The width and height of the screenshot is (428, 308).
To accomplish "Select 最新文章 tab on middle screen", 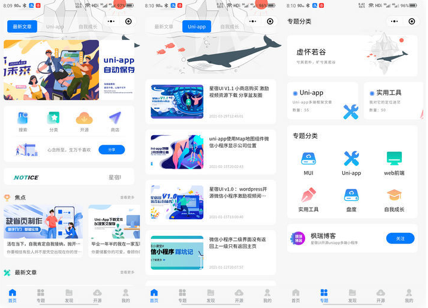I will pos(164,26).
